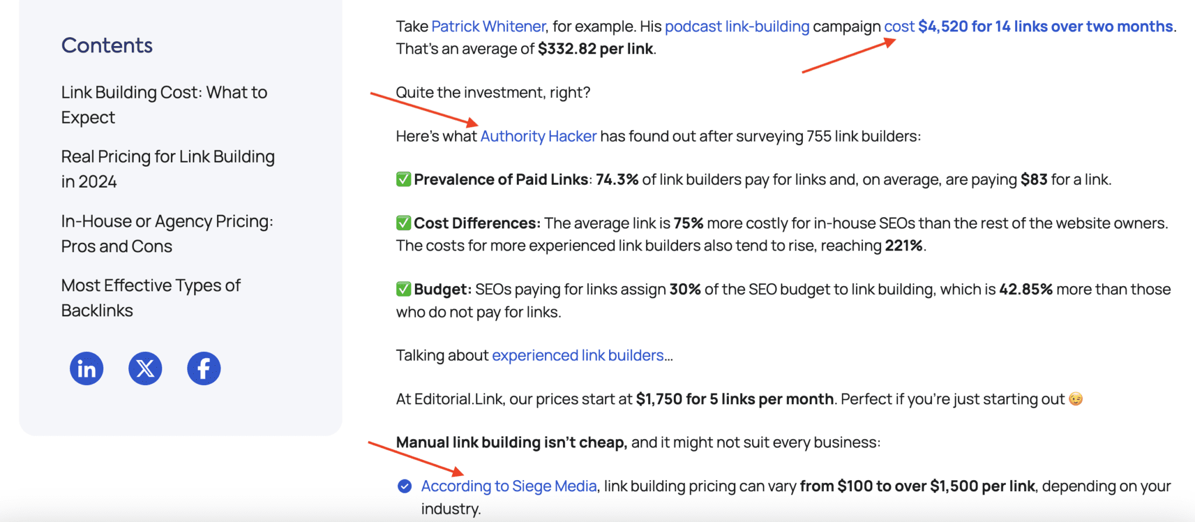Click the green checkmark beside Budget

click(402, 288)
